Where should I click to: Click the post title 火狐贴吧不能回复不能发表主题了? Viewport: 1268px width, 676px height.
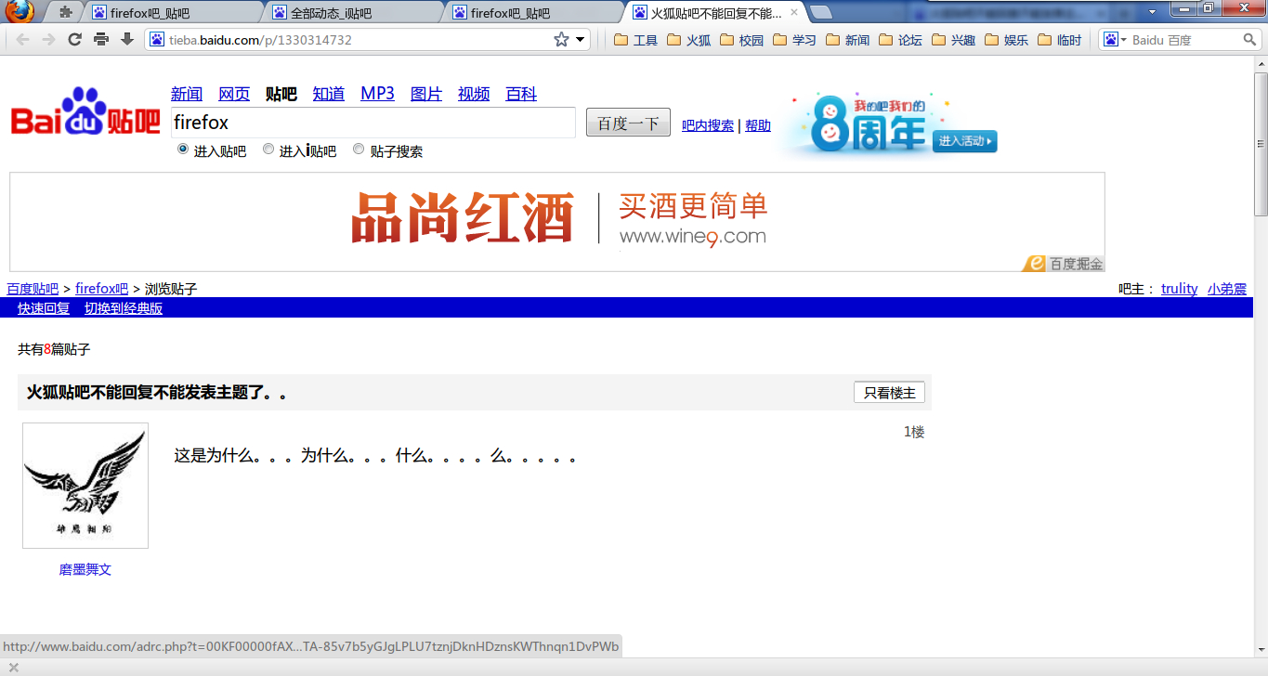point(156,393)
